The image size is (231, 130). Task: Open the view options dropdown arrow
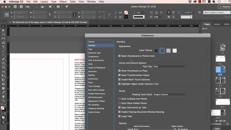(45, 7)
